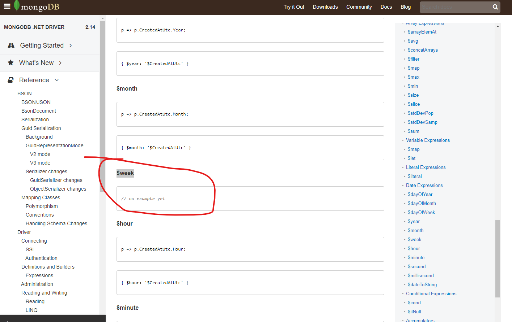Select LINQ in the left navigation

click(31, 310)
